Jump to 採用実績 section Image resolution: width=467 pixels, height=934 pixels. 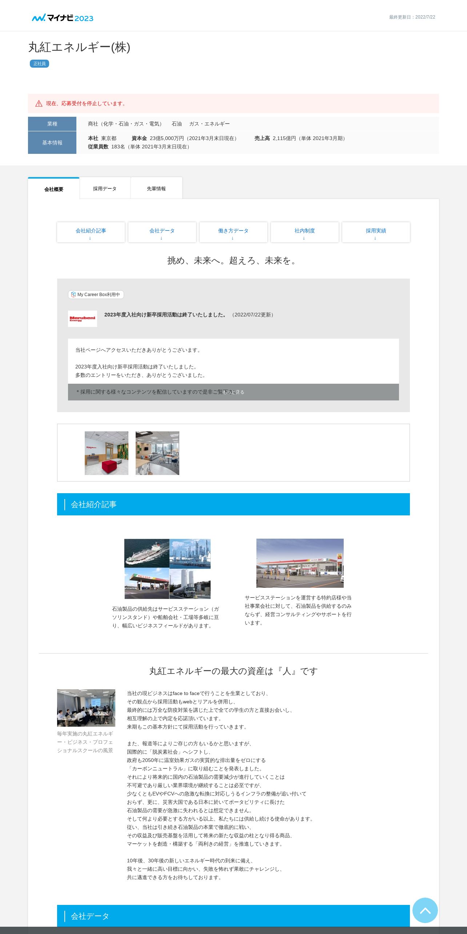click(376, 232)
